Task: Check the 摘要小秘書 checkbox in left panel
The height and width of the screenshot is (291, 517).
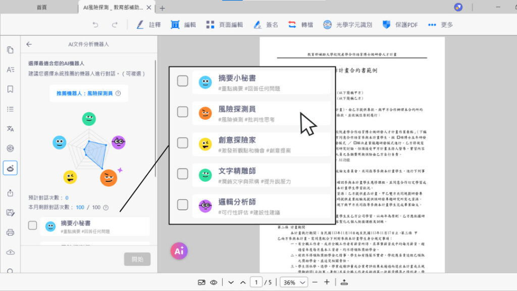Action: tap(33, 225)
